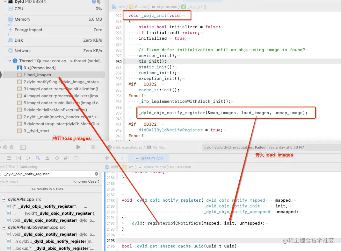
Task: Open Disk gauge row
Action: [x=55, y=40]
